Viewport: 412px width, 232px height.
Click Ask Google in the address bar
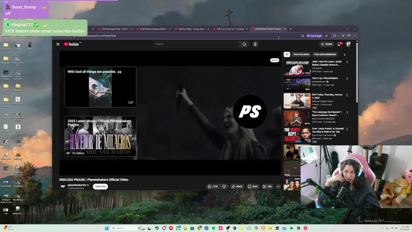pos(314,36)
